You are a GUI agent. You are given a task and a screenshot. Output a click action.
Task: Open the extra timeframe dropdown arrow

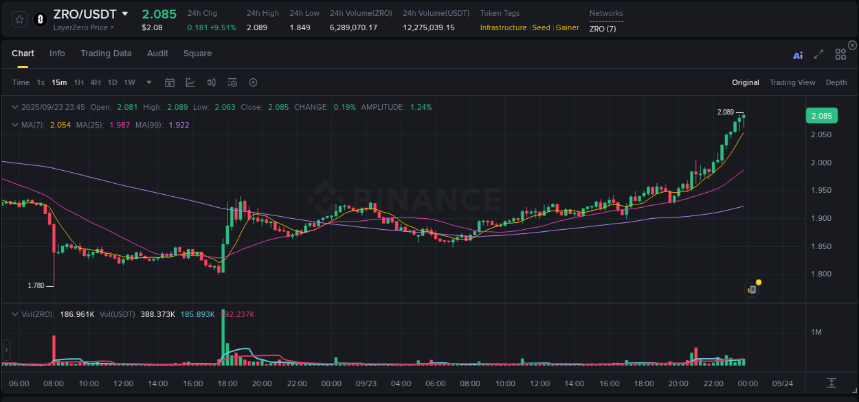[x=148, y=82]
